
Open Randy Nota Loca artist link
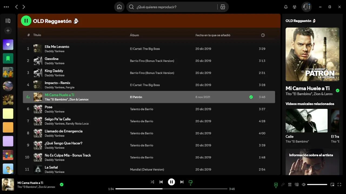[x=77, y=124]
